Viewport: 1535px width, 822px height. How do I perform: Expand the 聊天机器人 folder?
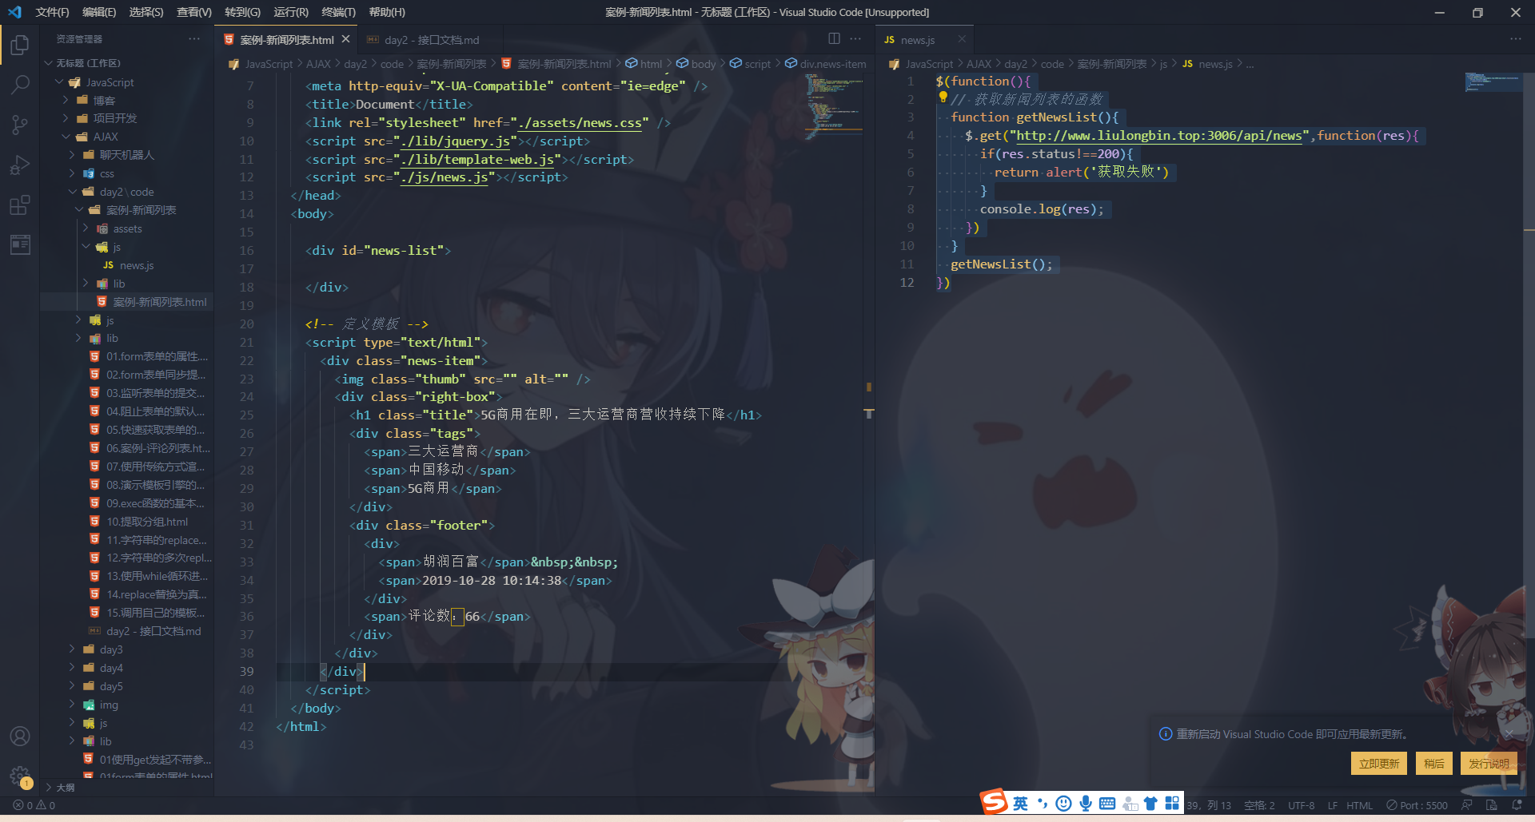(127, 155)
